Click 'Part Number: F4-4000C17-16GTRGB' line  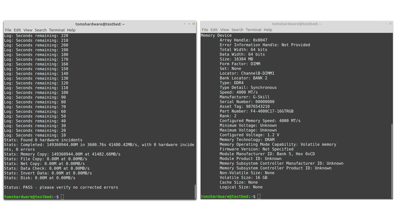coord(257,111)
